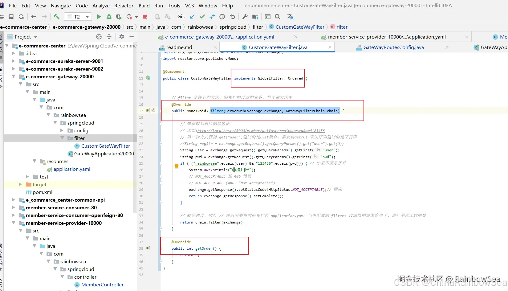The width and height of the screenshot is (508, 291).
Task: Collapse the e-commerce-gateway-20000 module node
Action: (x=13, y=76)
